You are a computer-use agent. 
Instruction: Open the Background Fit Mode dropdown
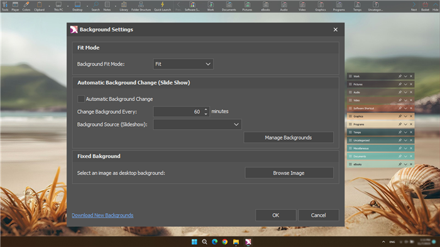[x=183, y=64]
